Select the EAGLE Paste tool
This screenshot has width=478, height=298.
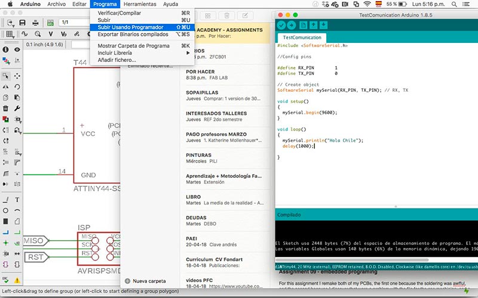click(17, 98)
